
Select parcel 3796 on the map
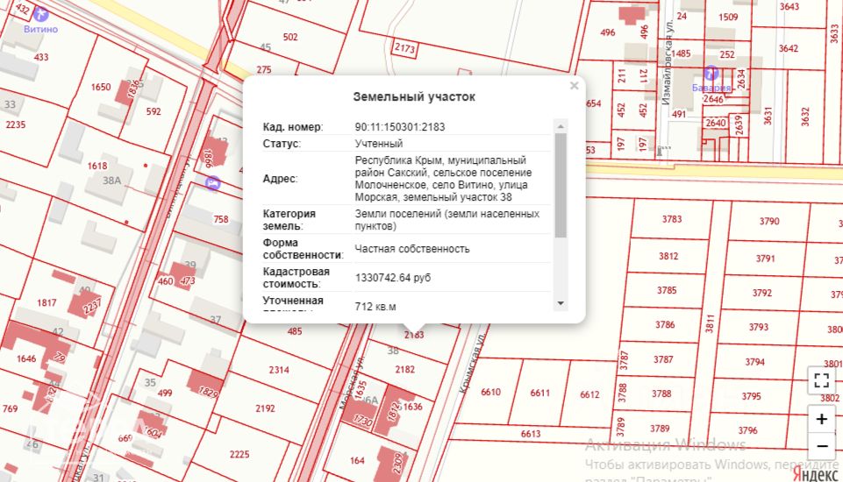pyautogui.click(x=747, y=430)
